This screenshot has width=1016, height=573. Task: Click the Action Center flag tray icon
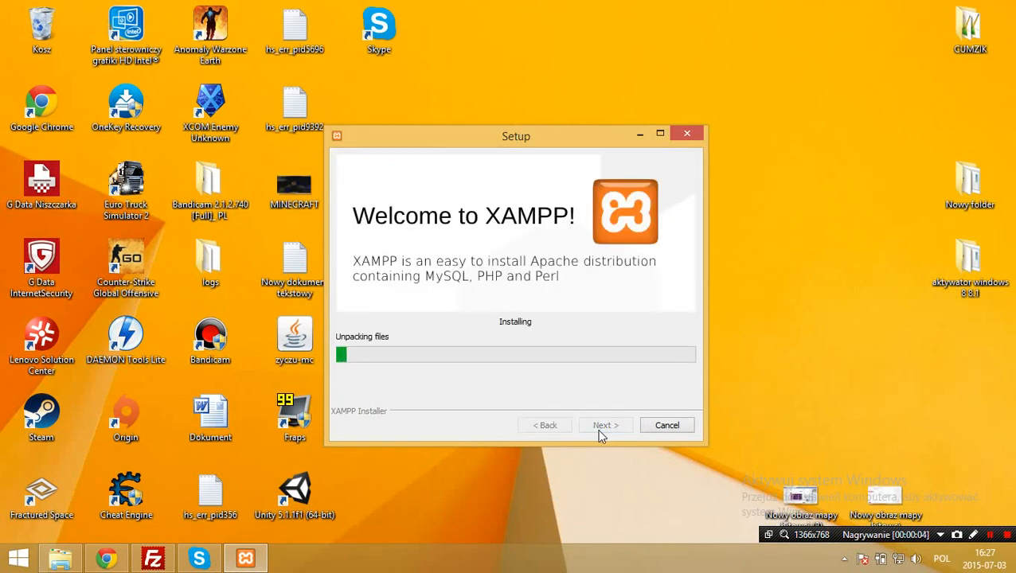coord(862,559)
